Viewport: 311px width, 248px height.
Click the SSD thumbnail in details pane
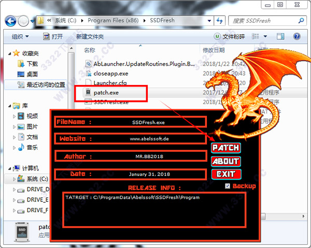pyautogui.click(x=22, y=232)
